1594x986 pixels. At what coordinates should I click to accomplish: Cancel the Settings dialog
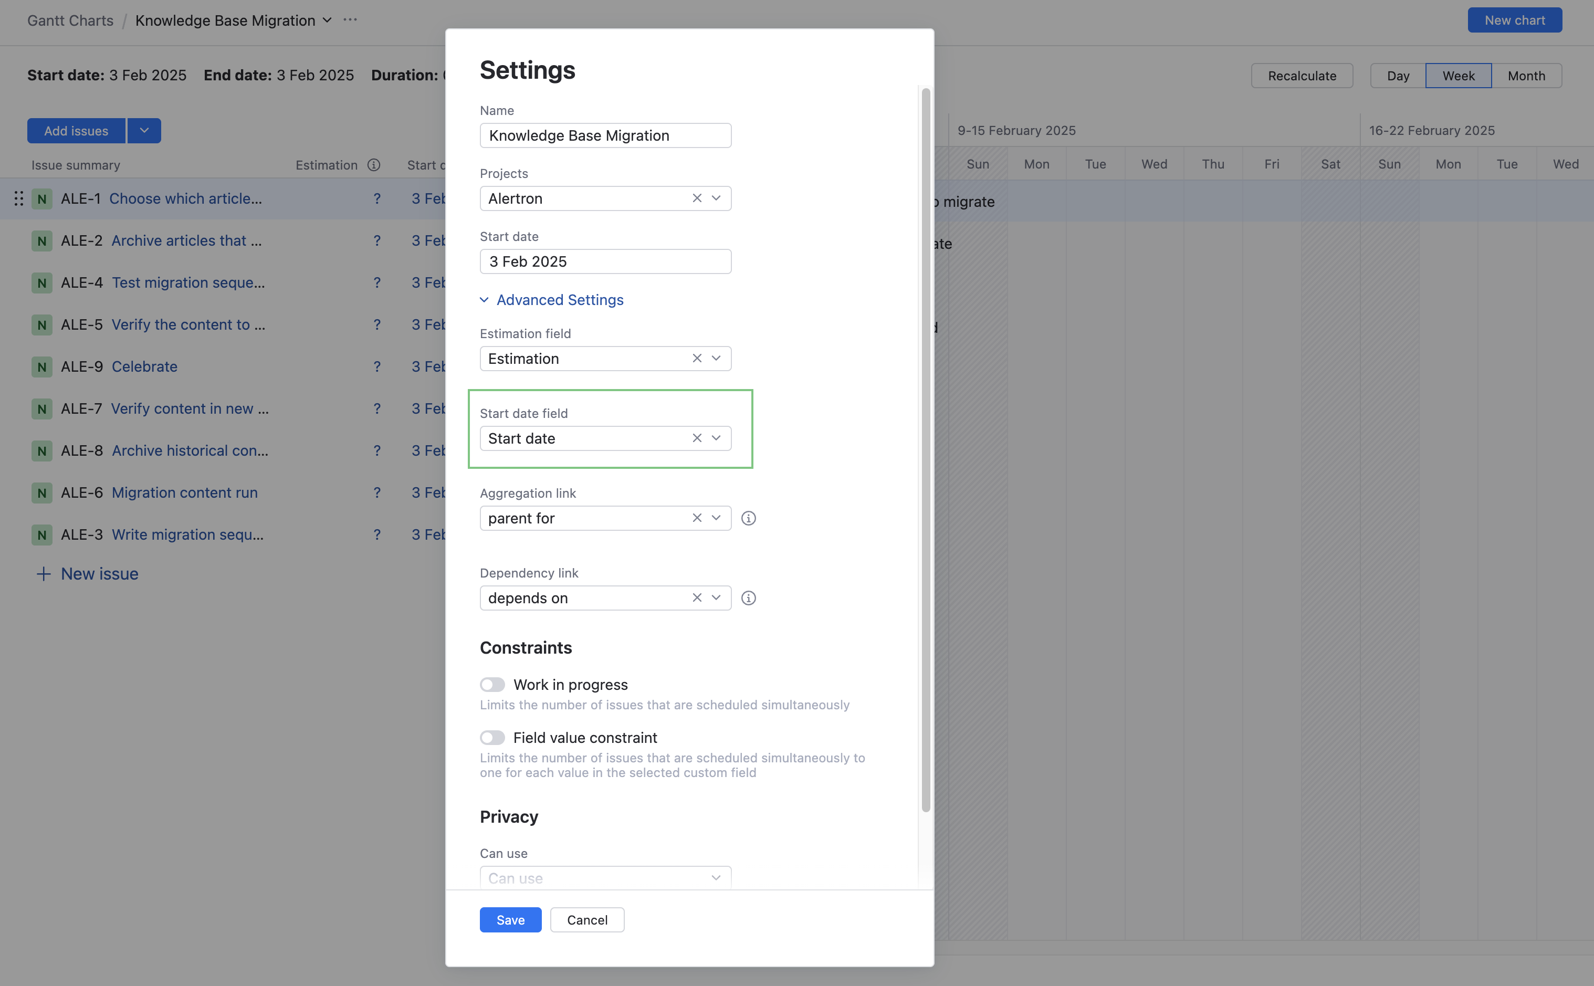587,919
